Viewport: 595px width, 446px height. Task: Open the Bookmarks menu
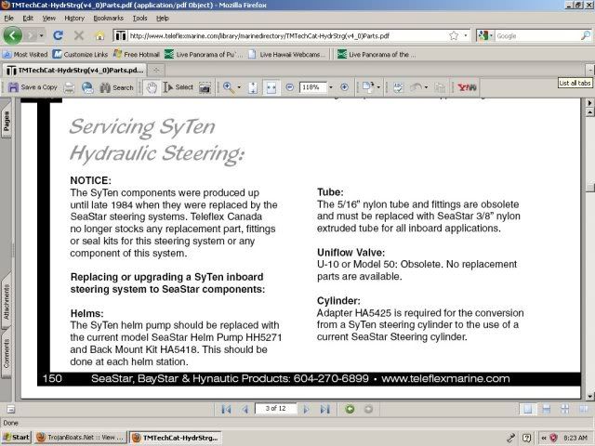coord(108,18)
